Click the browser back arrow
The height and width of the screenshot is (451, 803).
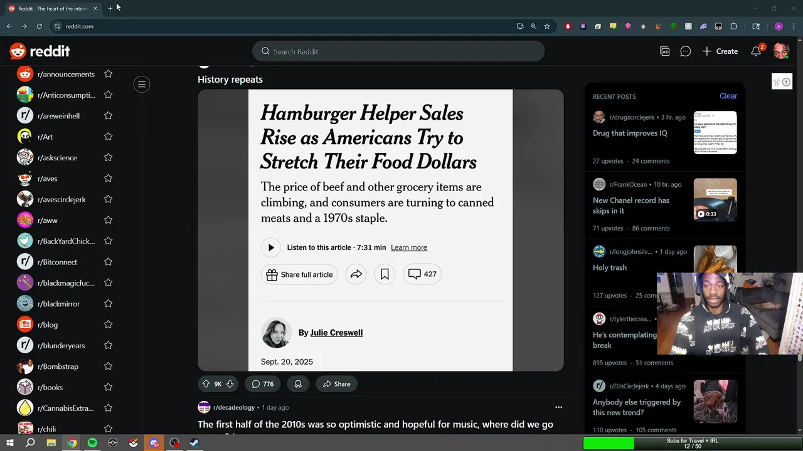(x=9, y=26)
